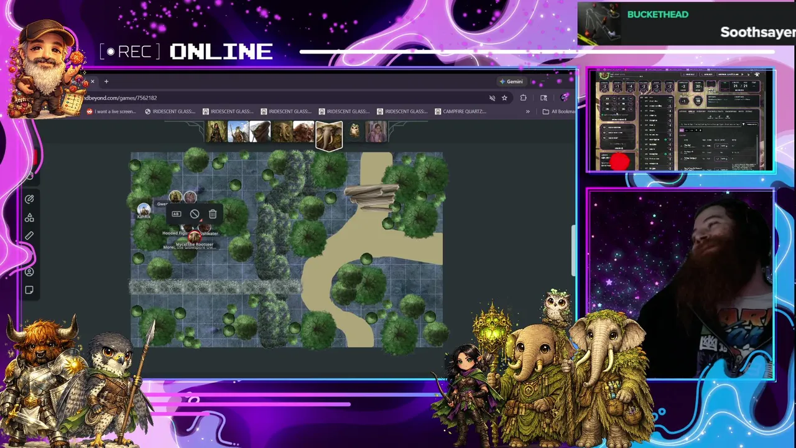Open the All Bookmarks folder
This screenshot has height=448, width=796.
[x=558, y=111]
